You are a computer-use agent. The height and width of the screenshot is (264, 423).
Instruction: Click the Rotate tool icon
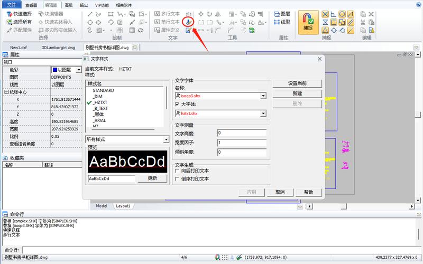click(x=209, y=14)
